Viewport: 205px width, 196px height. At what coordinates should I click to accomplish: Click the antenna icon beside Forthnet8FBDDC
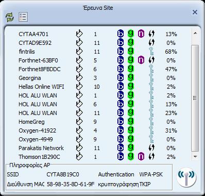tap(79, 69)
